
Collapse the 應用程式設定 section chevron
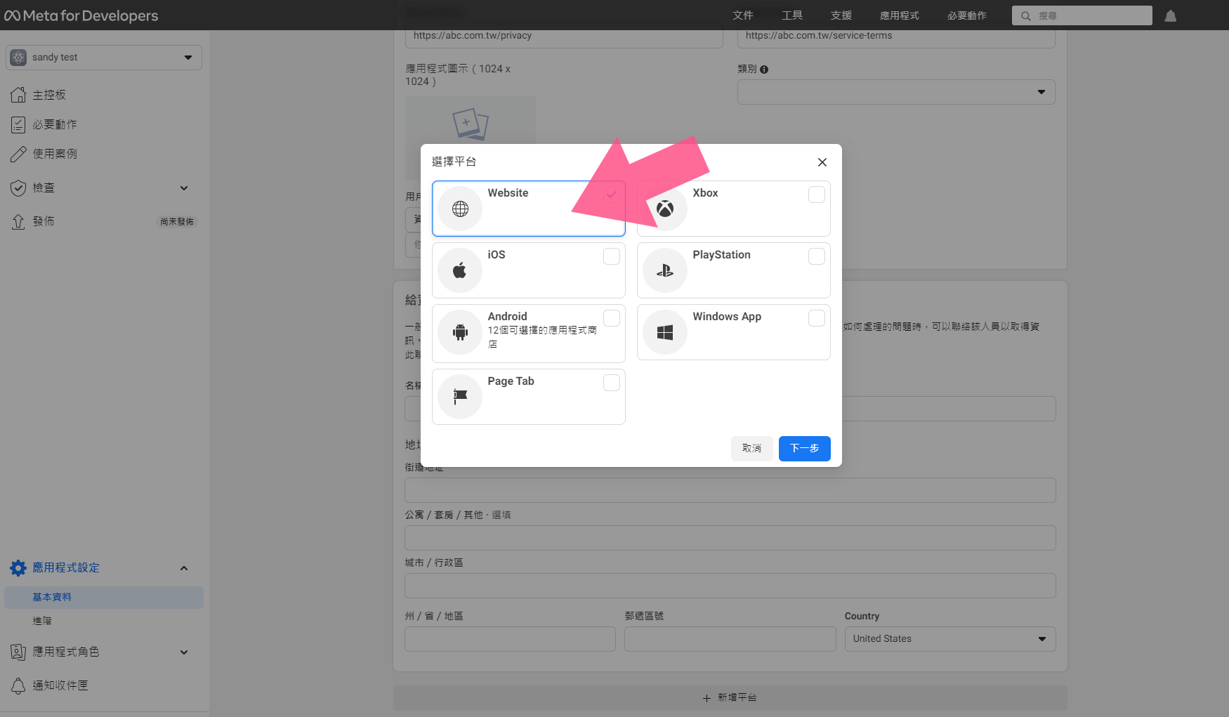coord(184,568)
